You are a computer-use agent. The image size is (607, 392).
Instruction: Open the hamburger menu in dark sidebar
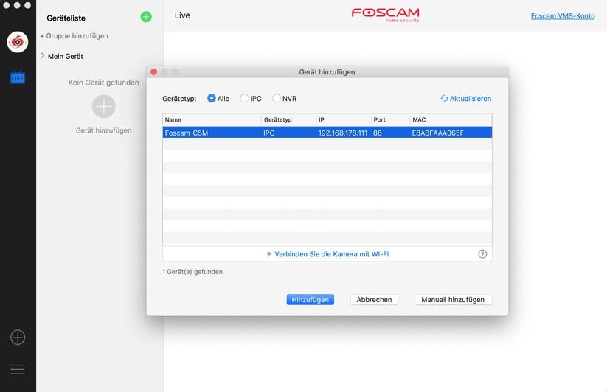(18, 369)
